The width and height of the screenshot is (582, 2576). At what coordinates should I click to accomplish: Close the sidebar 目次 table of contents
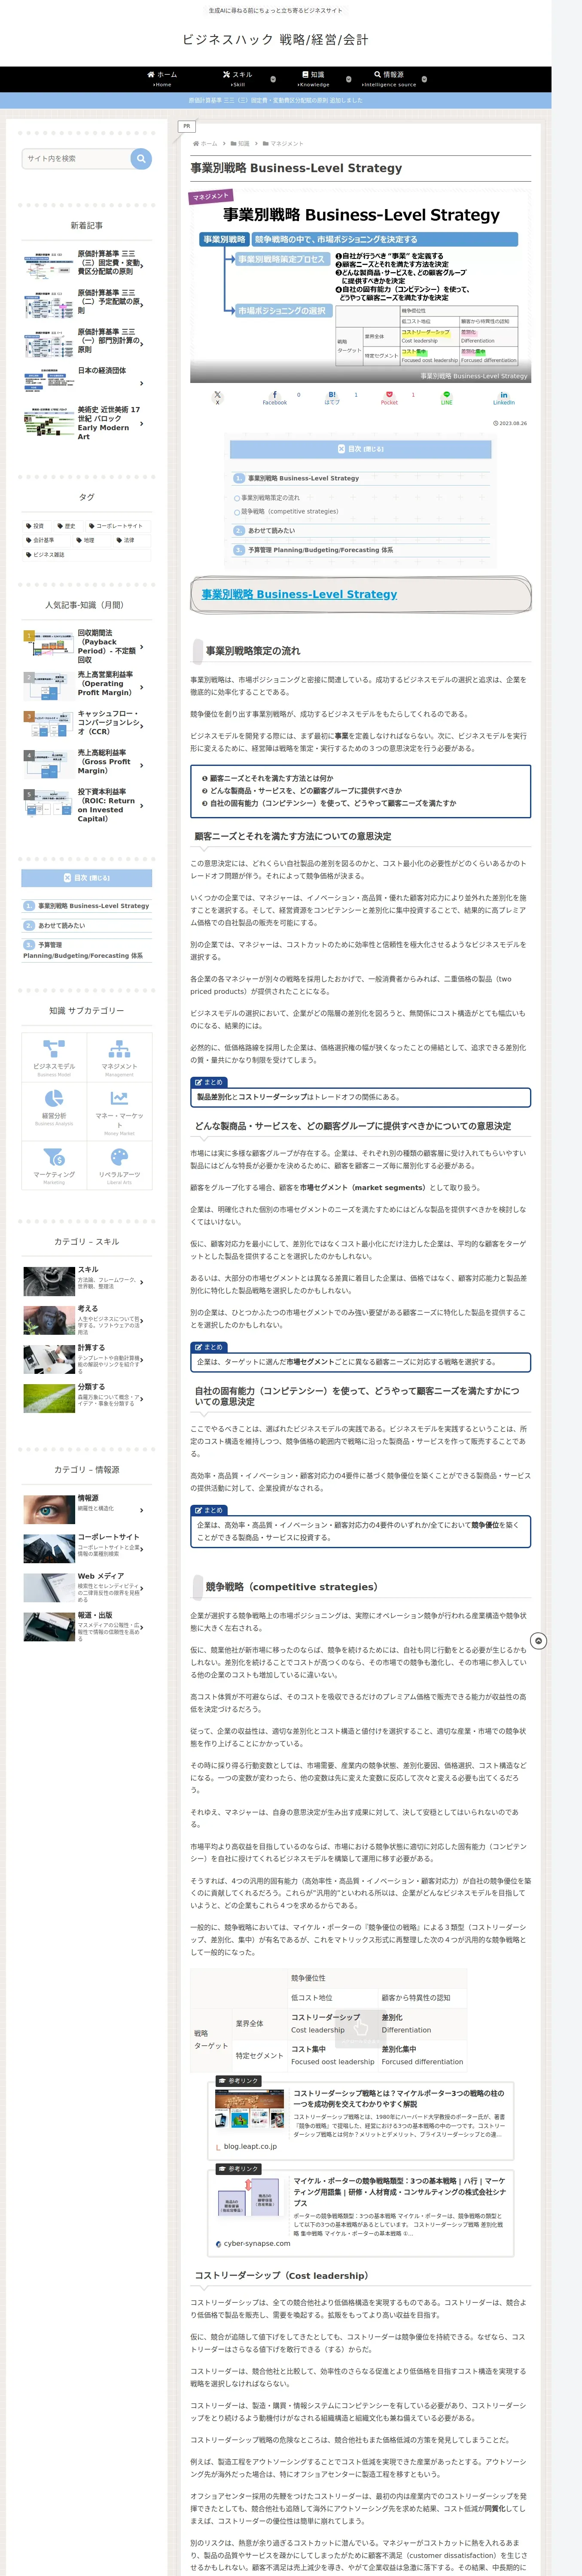click(x=87, y=878)
